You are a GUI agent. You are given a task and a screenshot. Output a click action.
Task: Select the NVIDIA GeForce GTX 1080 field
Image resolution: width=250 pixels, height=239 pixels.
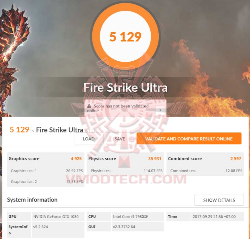(x=58, y=217)
